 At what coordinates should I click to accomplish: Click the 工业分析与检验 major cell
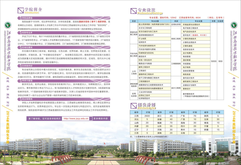click(154, 92)
